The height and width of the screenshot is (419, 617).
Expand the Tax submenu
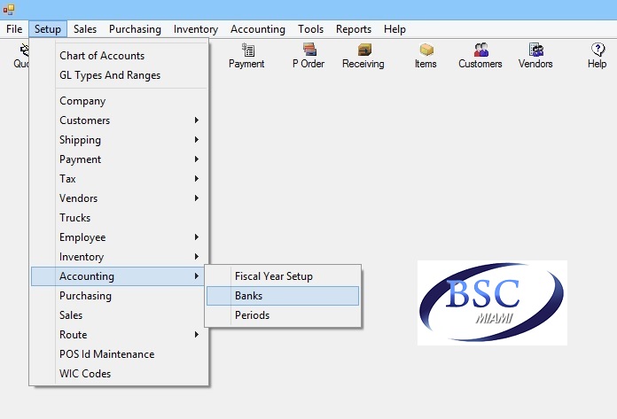coord(119,179)
